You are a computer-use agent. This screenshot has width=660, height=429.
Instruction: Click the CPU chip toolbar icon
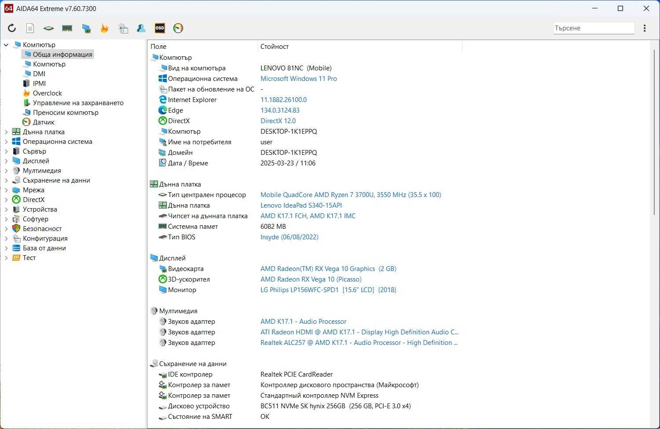48,28
